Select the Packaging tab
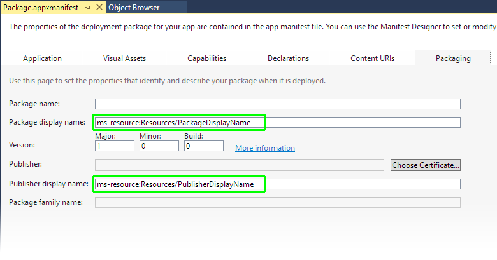 (453, 58)
